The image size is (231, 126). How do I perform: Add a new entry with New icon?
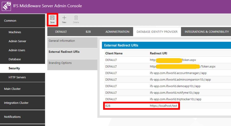64,19
